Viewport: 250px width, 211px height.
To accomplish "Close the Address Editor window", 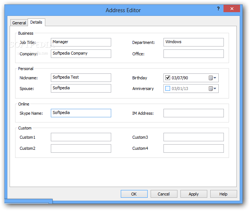I will tap(232, 8).
